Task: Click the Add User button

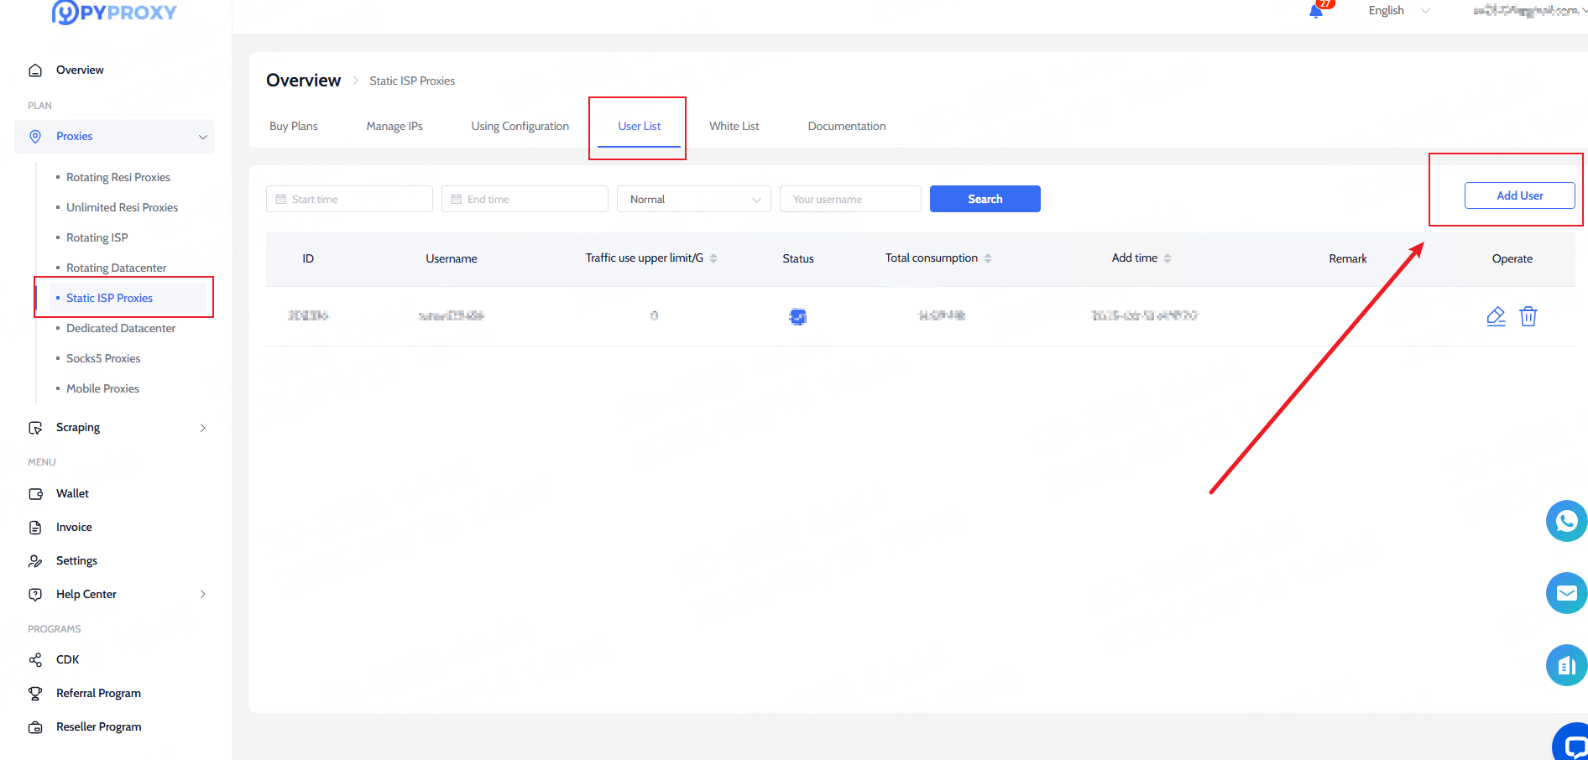Action: (1519, 195)
